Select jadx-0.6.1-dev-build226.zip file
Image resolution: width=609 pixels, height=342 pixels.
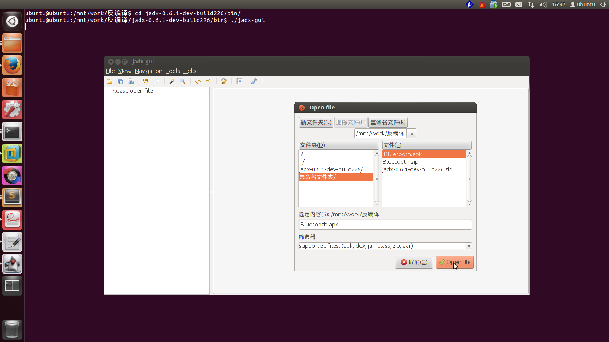tap(424, 169)
